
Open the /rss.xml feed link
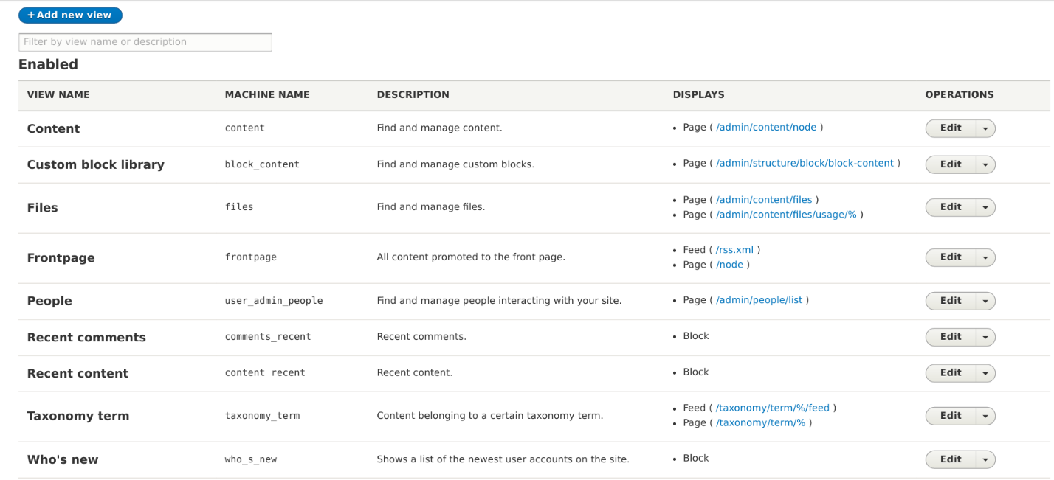(735, 249)
